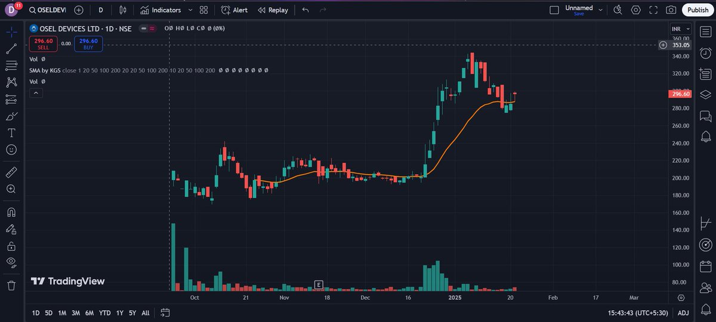Select the brush drawing tool
This screenshot has width=716, height=322.
(11, 116)
